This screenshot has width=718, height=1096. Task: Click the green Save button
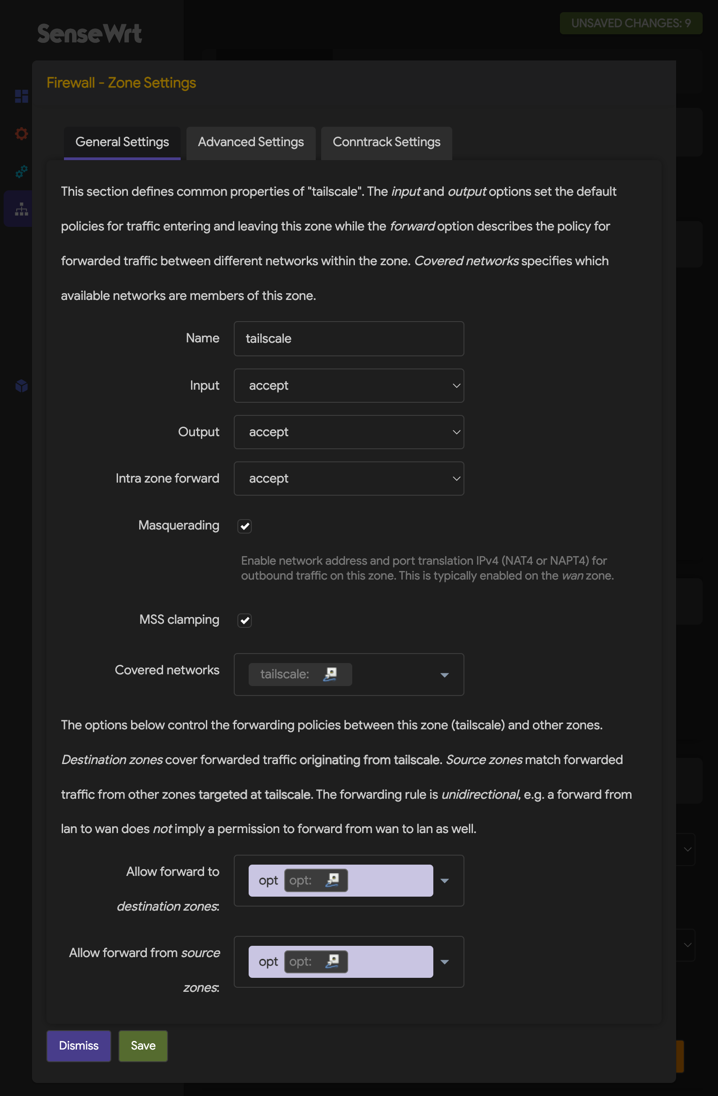tap(143, 1045)
